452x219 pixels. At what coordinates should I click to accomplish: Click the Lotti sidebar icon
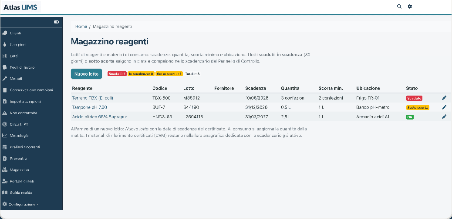tap(5, 56)
